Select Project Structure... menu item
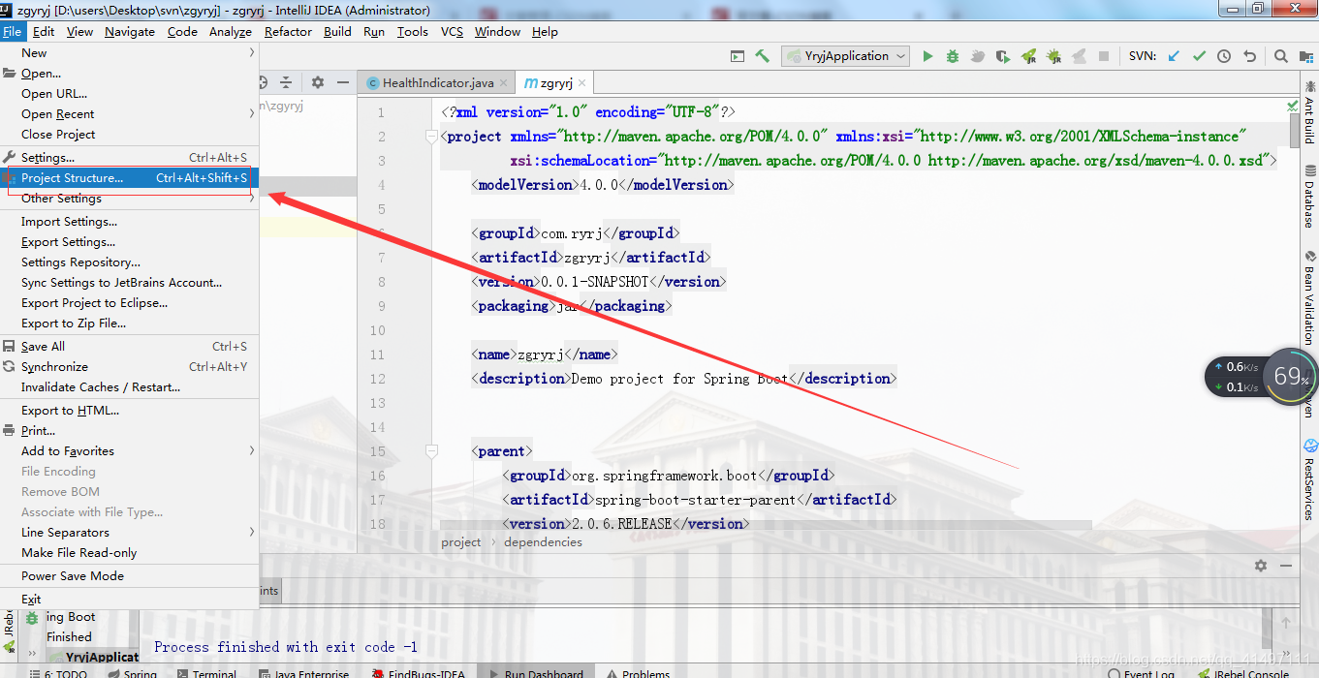Viewport: 1319px width, 678px height. (x=131, y=177)
